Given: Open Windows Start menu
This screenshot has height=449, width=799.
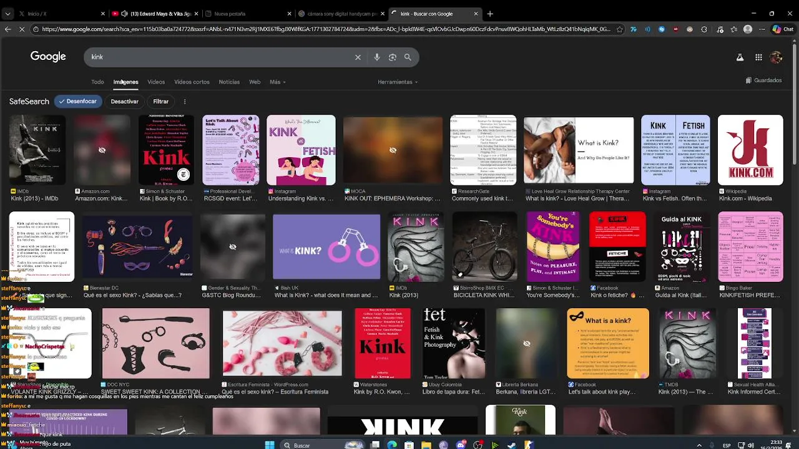Looking at the screenshot, I should pos(270,445).
